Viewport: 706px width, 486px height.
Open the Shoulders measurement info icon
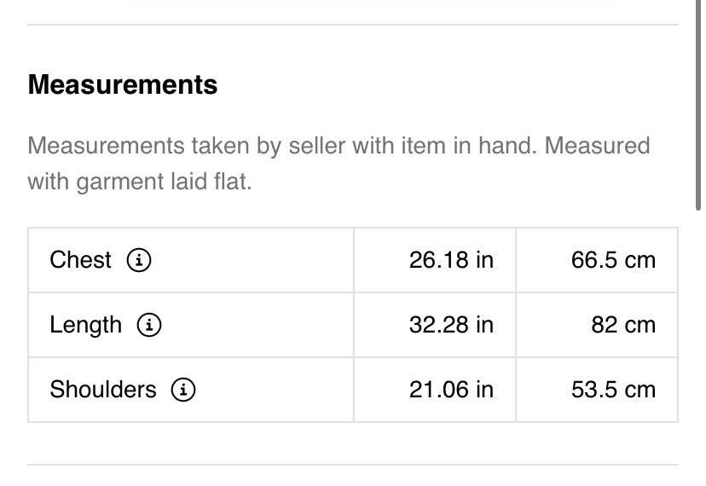pyautogui.click(x=183, y=390)
